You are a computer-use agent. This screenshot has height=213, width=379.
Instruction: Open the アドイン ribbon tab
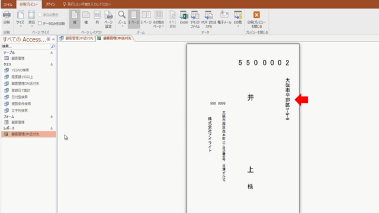(50, 4)
